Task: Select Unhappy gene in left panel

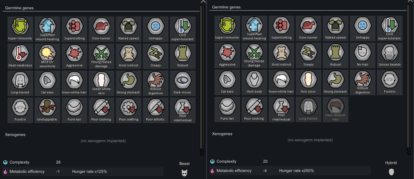Action: (x=156, y=29)
